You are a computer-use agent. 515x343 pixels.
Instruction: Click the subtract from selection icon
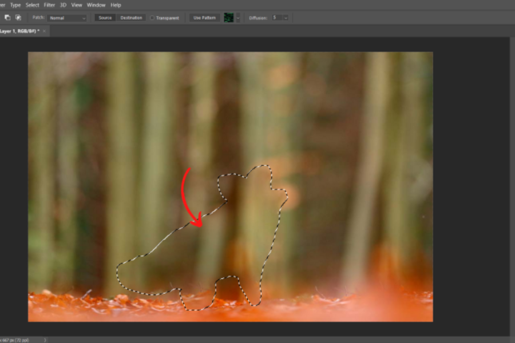click(7, 18)
